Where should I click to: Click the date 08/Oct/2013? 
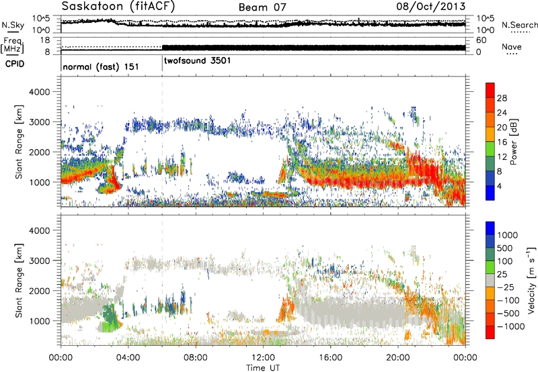click(430, 6)
